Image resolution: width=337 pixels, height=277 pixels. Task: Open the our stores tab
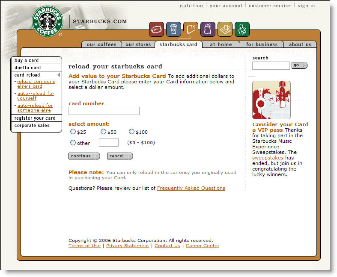click(138, 44)
